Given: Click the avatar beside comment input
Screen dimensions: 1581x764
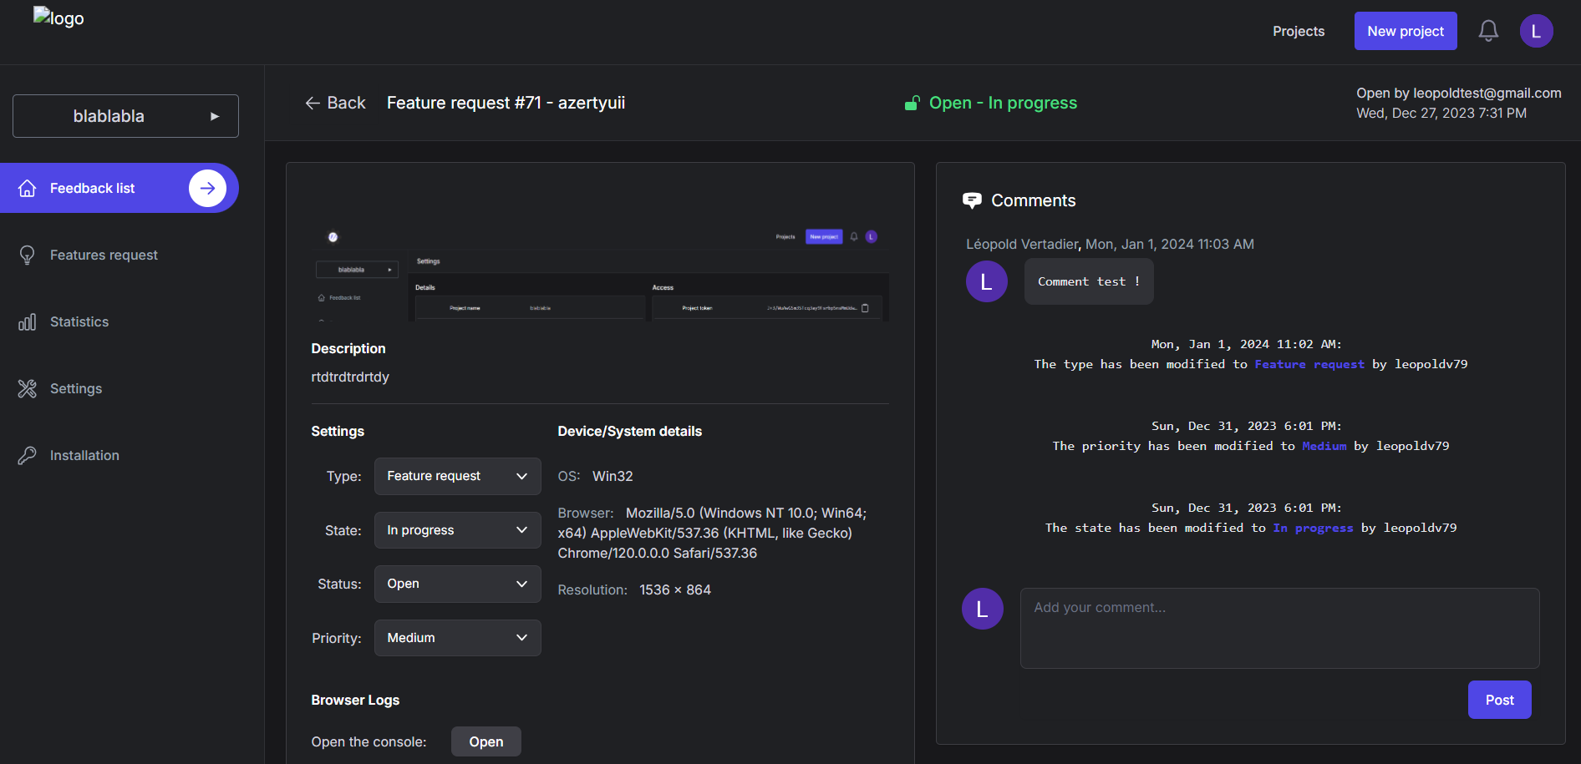Looking at the screenshot, I should (982, 609).
